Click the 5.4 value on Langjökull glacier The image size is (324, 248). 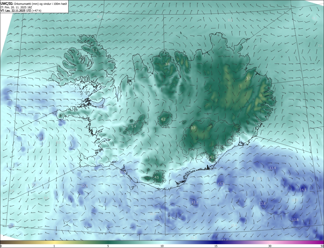pos(134,126)
